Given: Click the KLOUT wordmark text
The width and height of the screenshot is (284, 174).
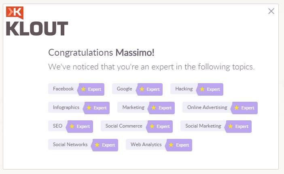Looking at the screenshot, I should [37, 28].
